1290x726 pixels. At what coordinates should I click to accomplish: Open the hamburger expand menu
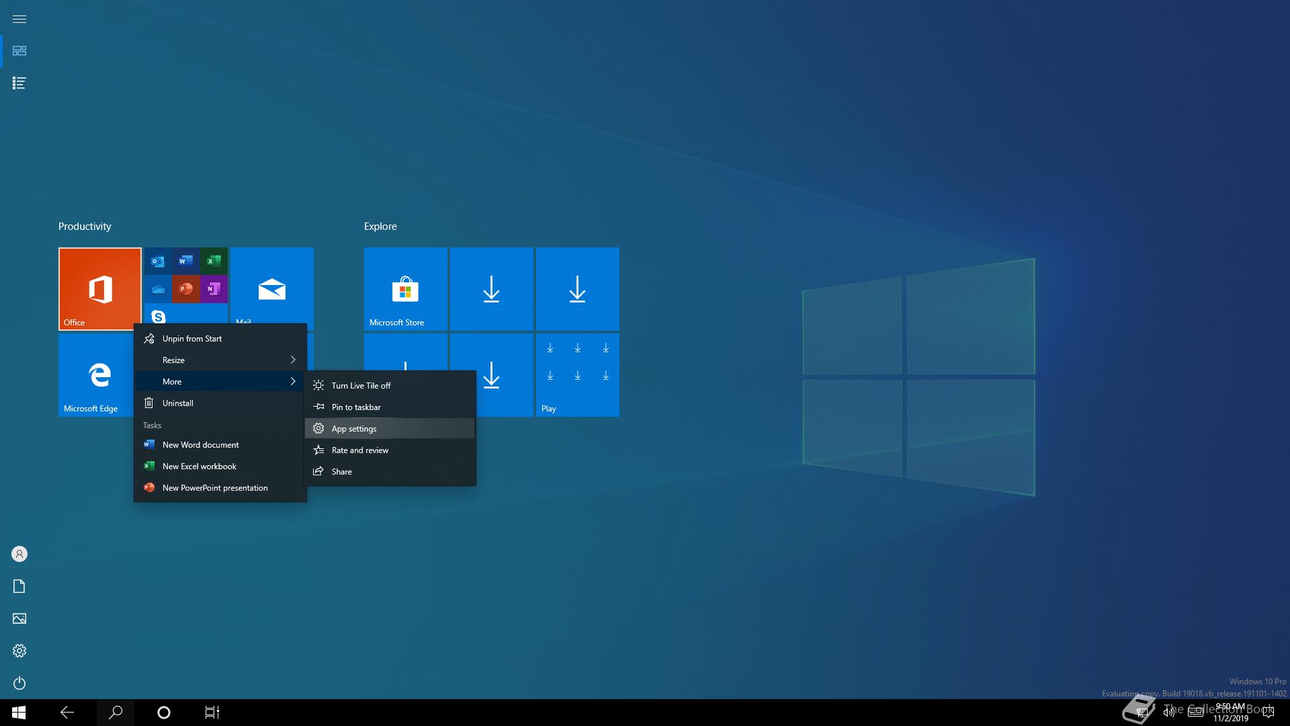coord(19,19)
